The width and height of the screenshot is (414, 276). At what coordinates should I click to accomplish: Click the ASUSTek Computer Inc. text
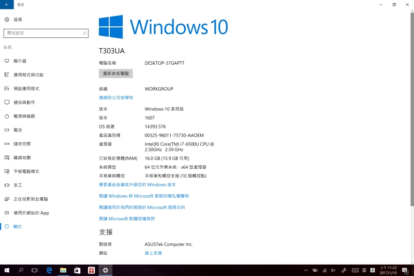(x=169, y=244)
